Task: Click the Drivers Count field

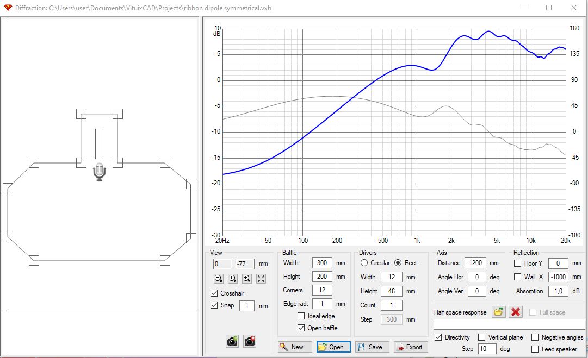Action: point(392,305)
